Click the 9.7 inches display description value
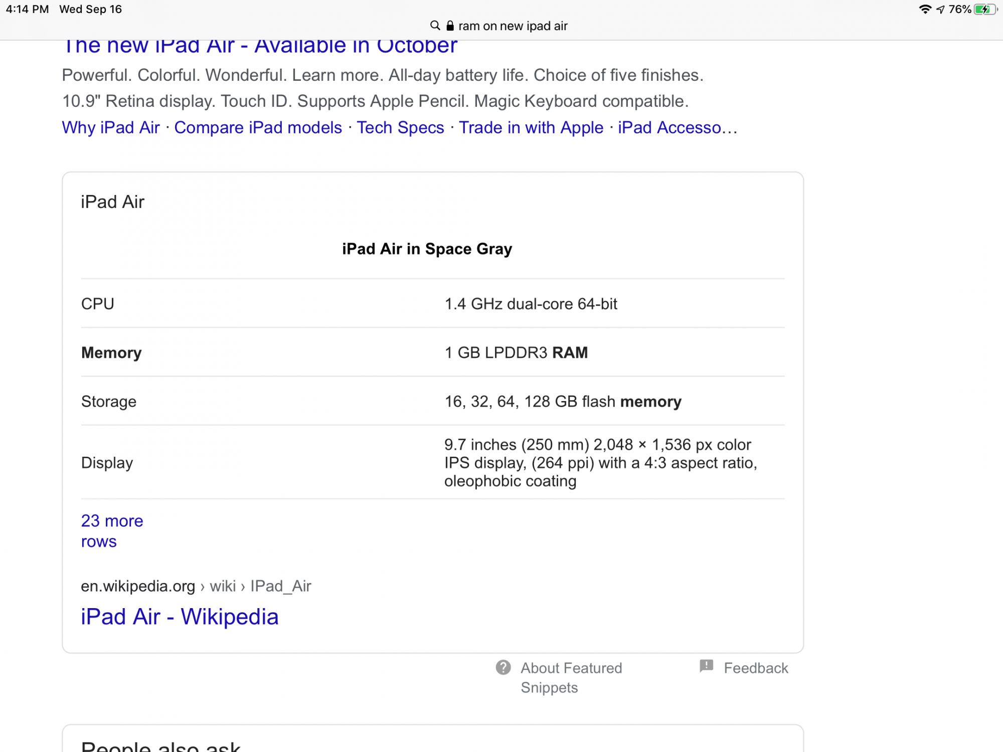 [601, 463]
